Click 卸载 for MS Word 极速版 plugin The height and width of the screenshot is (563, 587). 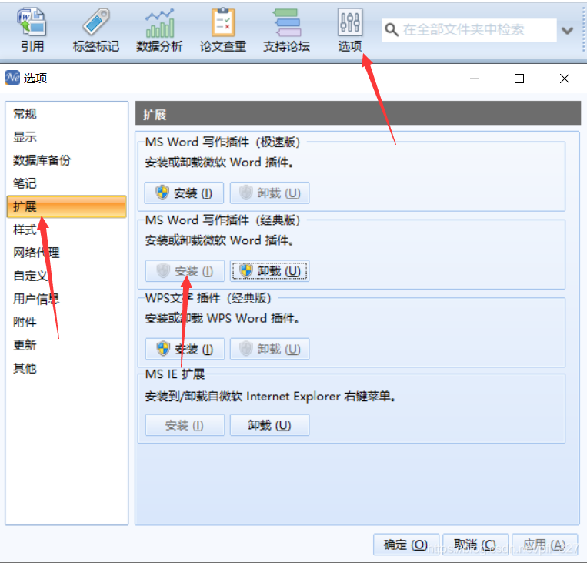pos(269,193)
